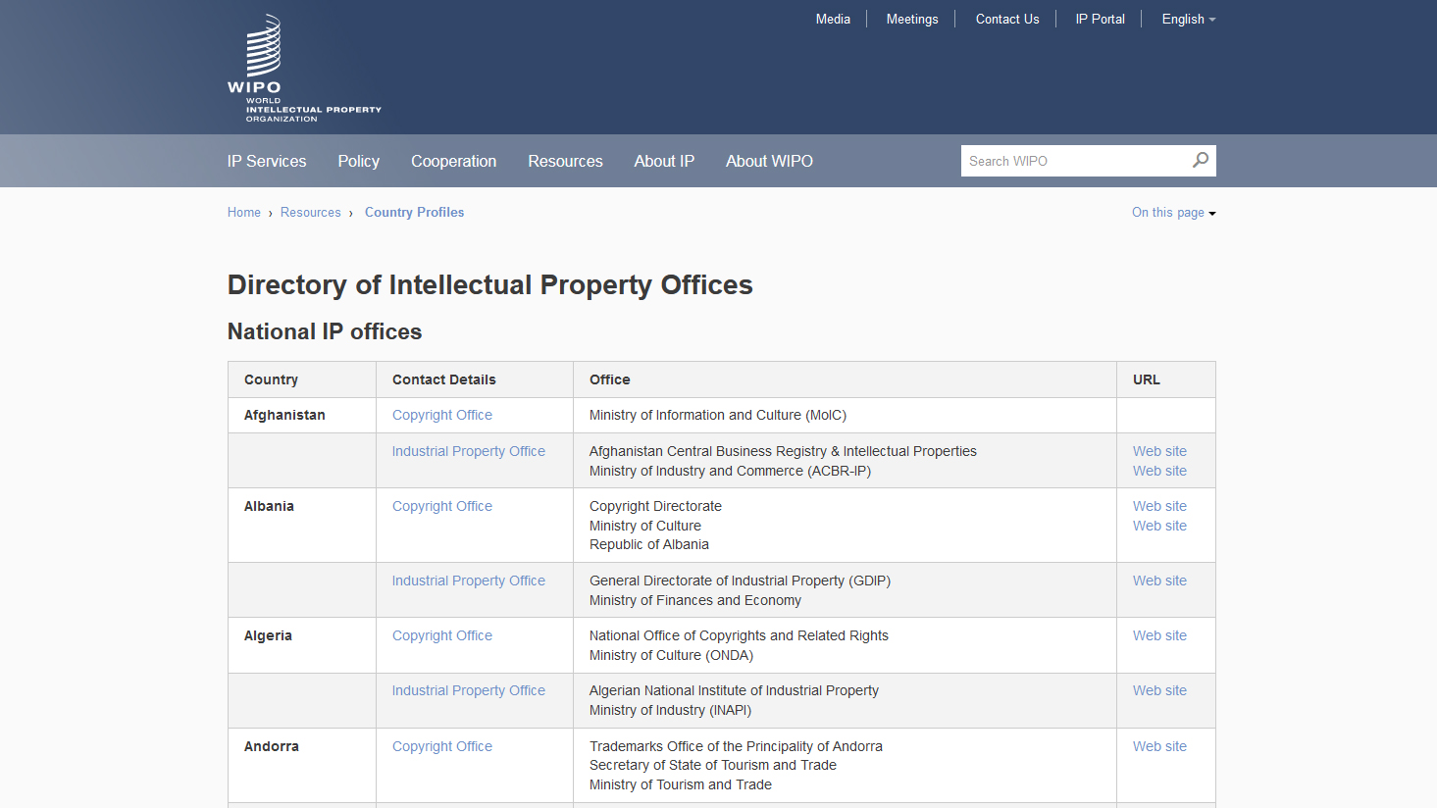Screen dimensions: 1437x808
Task: Open the Media link
Action: tap(833, 20)
